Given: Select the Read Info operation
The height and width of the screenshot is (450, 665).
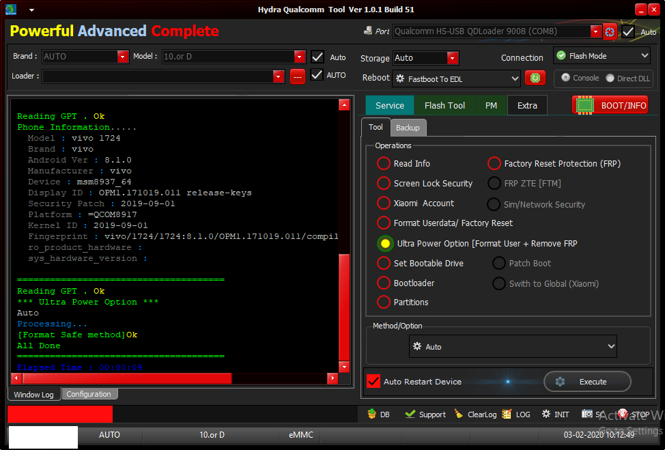Looking at the screenshot, I should coord(384,163).
